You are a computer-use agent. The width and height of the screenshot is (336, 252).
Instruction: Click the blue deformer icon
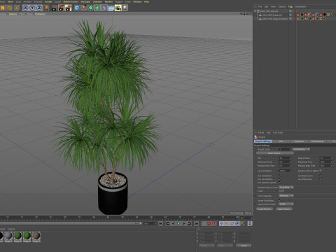coord(104,8)
